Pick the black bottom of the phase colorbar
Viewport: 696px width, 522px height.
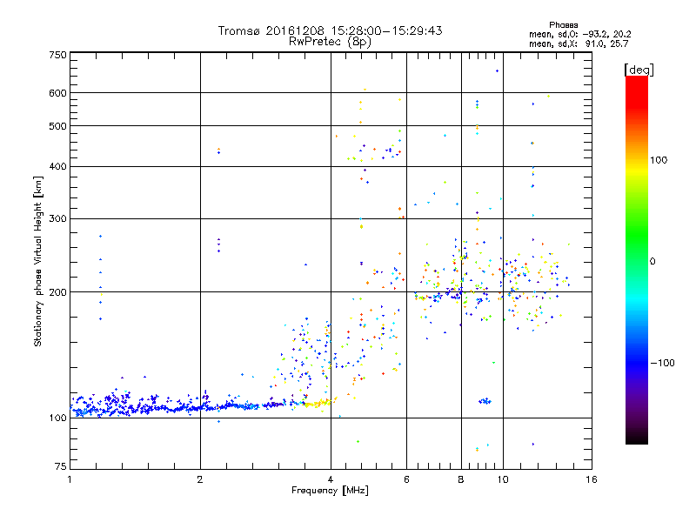pyautogui.click(x=637, y=439)
